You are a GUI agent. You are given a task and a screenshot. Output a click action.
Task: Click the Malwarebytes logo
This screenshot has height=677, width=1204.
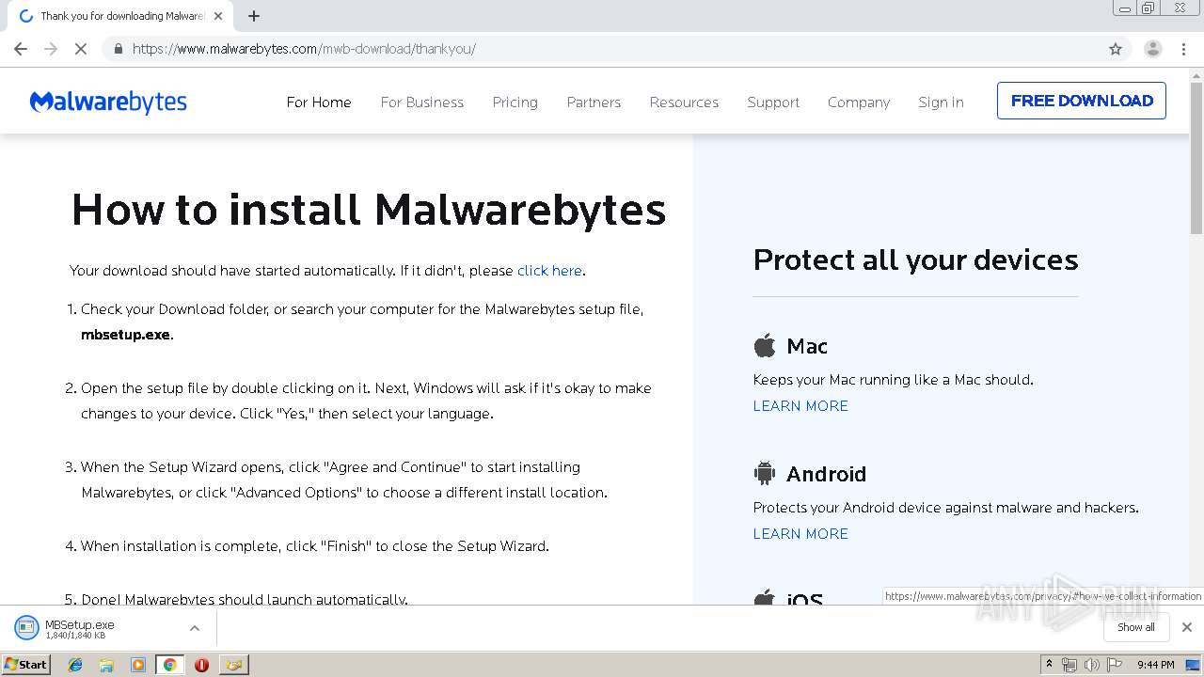(x=108, y=102)
